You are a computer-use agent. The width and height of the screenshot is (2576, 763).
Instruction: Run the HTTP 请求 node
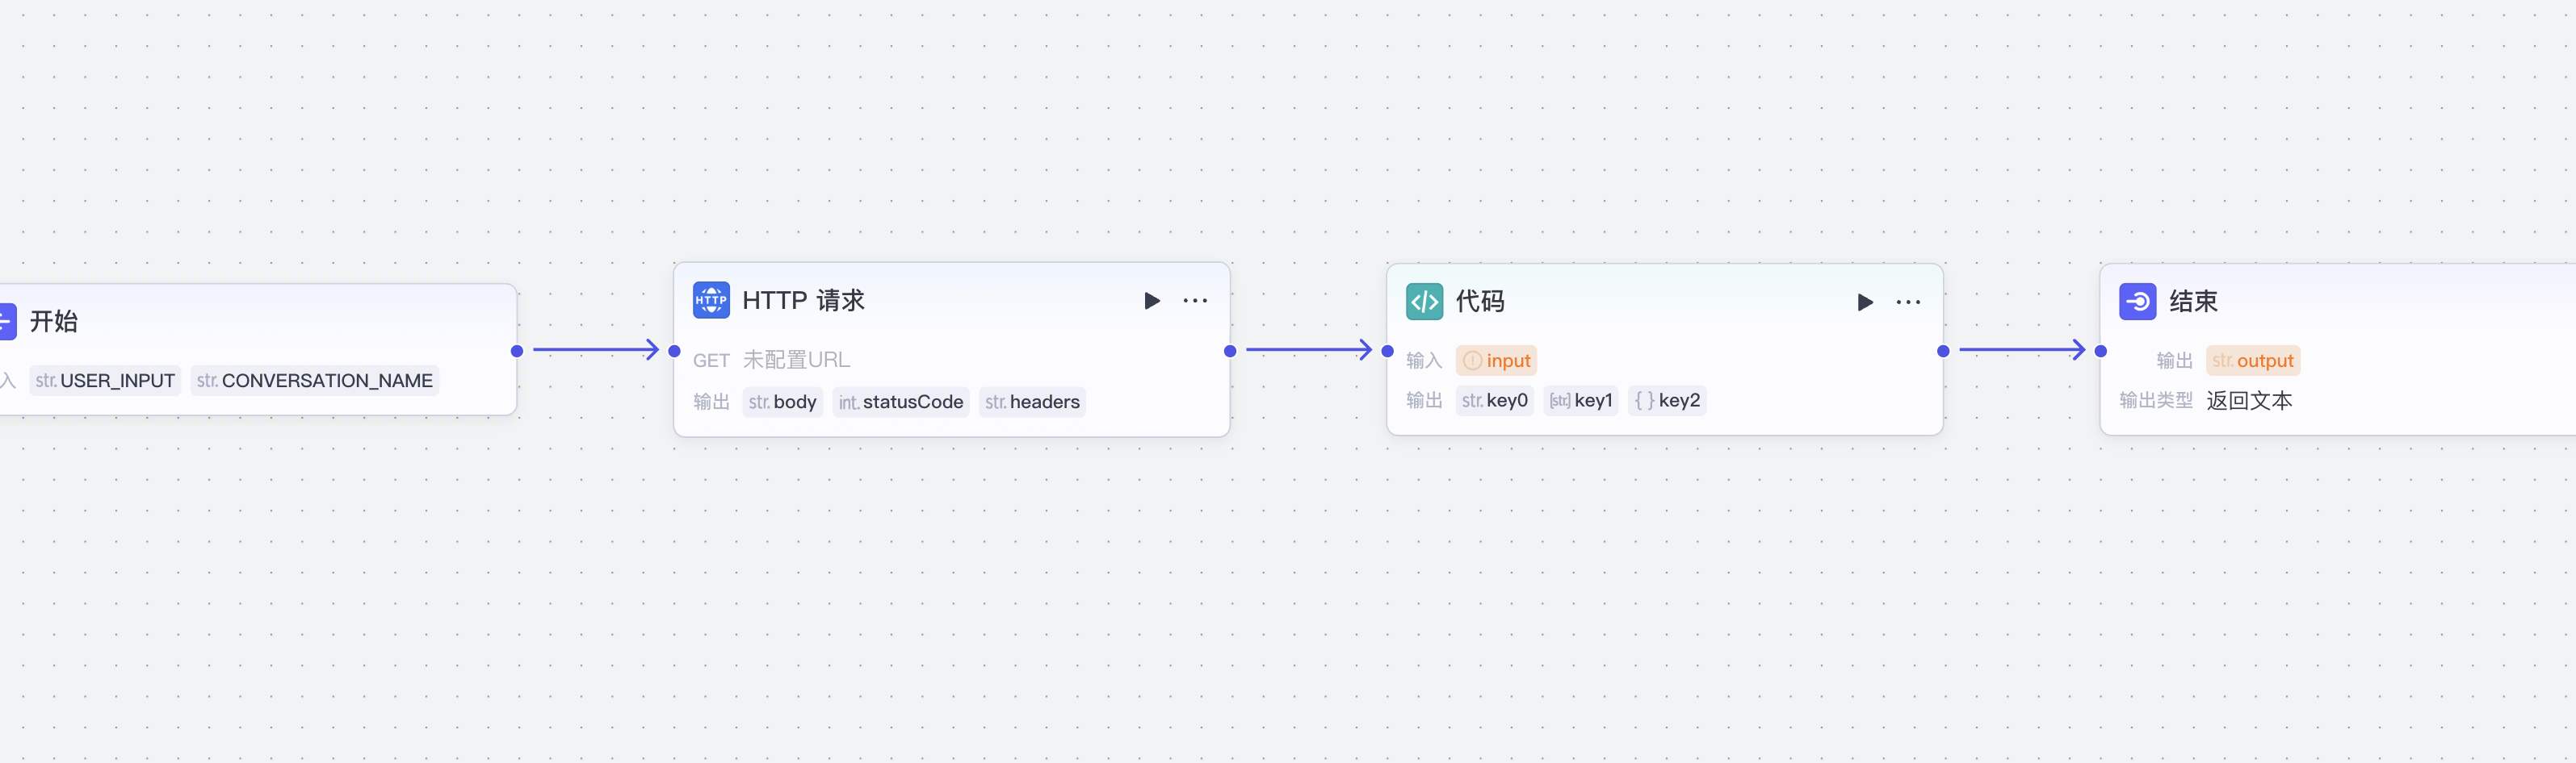click(1151, 301)
